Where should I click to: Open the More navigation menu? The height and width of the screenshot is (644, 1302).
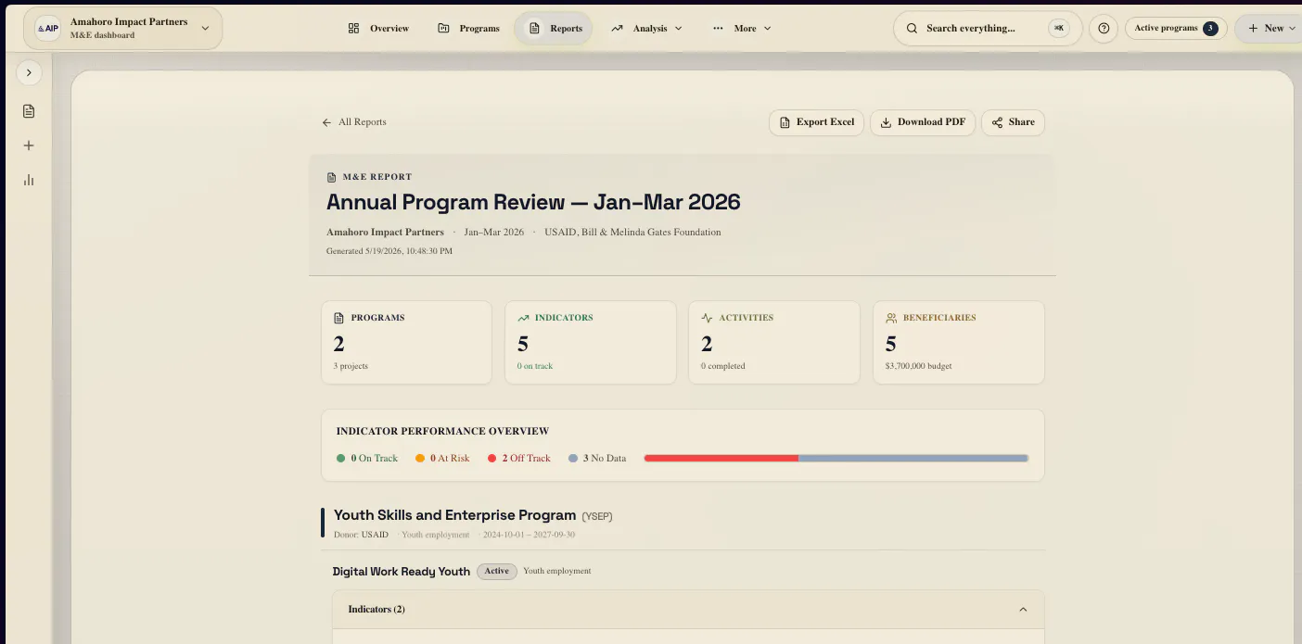pos(742,28)
